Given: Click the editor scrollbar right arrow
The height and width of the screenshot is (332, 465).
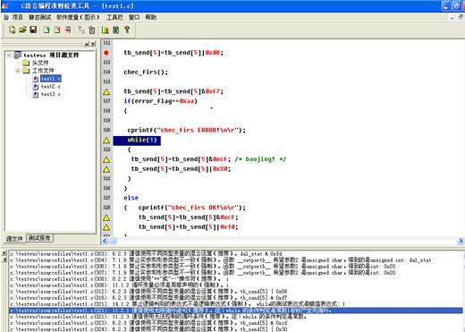Looking at the screenshot, I should click(461, 241).
